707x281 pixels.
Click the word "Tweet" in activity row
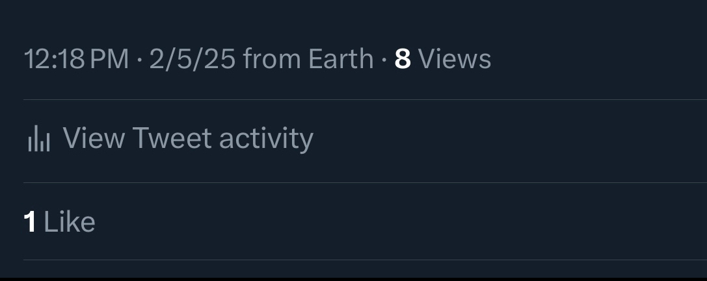click(172, 138)
